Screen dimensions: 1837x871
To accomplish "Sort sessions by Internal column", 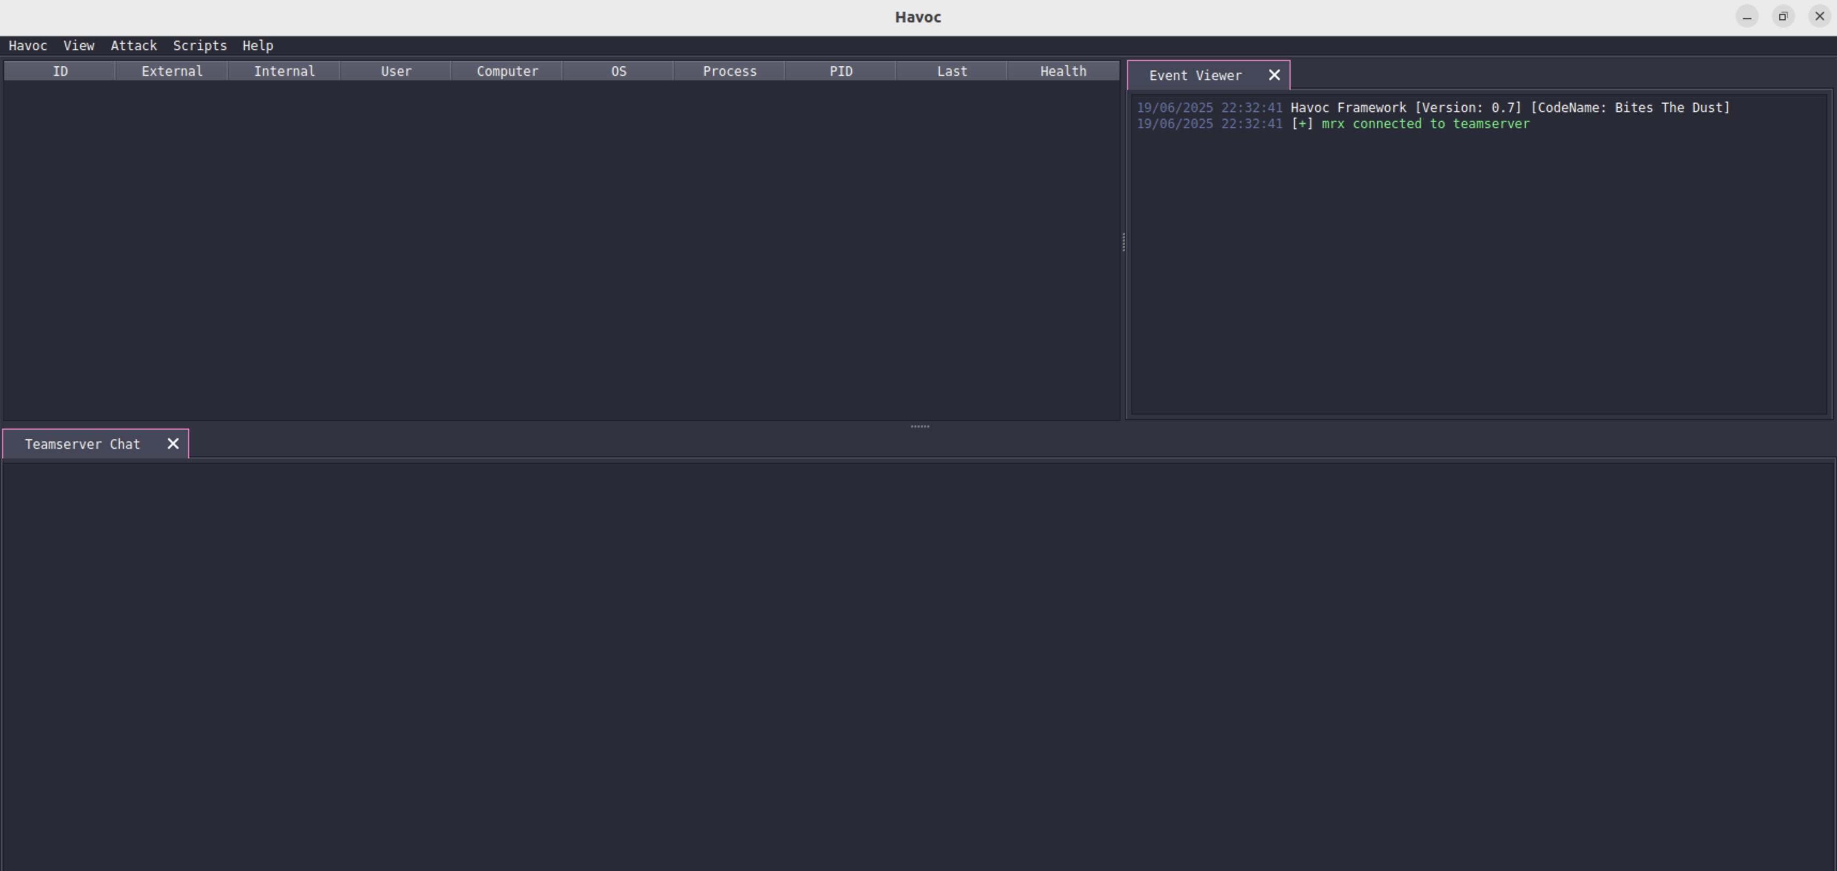I will point(284,71).
